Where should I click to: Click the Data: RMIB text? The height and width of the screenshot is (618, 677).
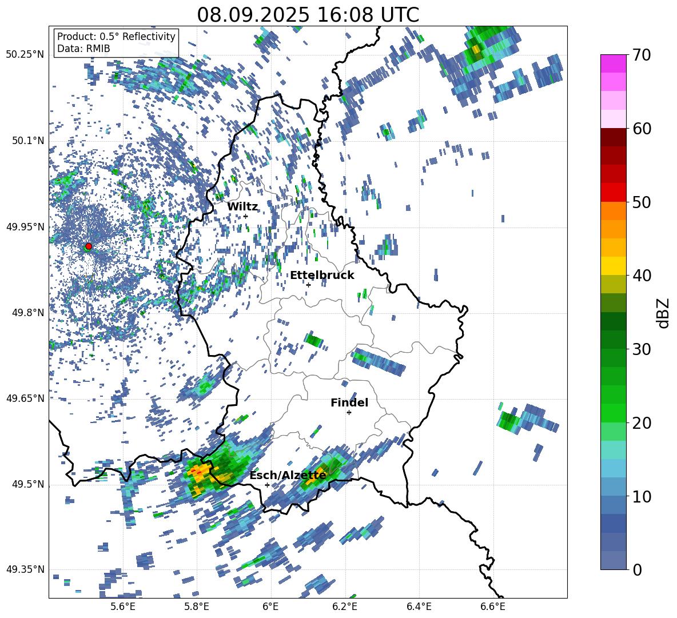(83, 49)
